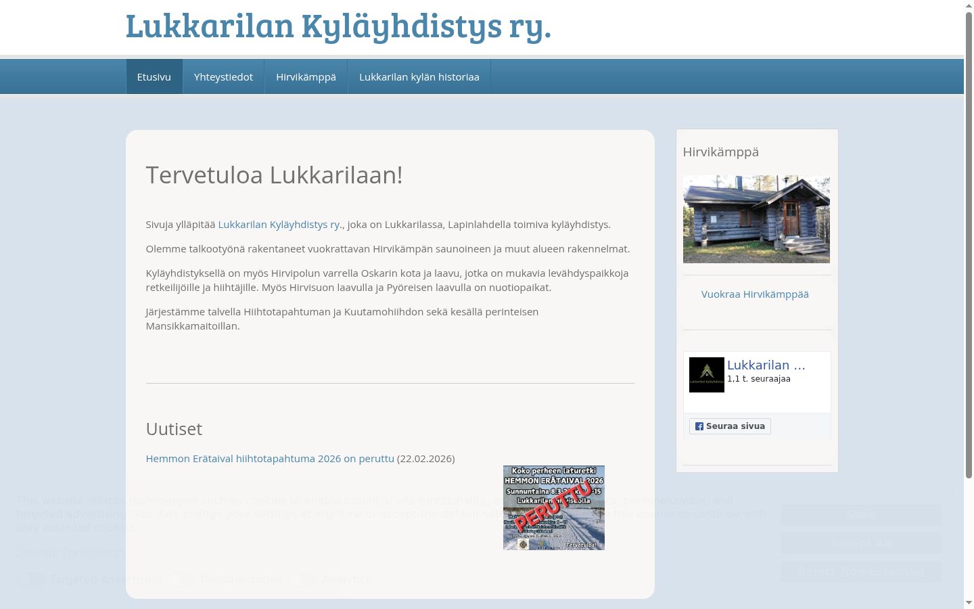Toggle the Targeted Advertising switch
The width and height of the screenshot is (974, 609).
pyautogui.click(x=30, y=579)
